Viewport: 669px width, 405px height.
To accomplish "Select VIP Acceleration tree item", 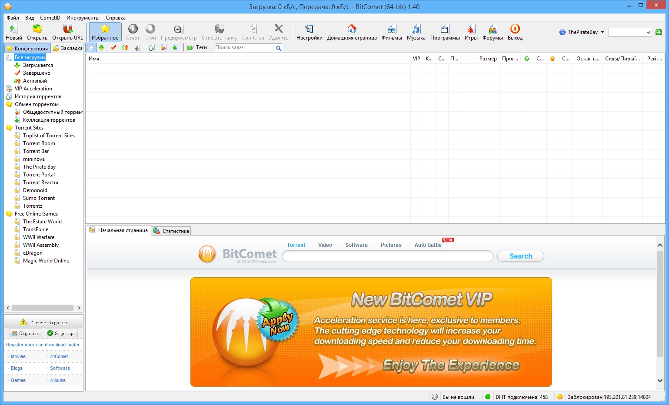I will pyautogui.click(x=33, y=89).
